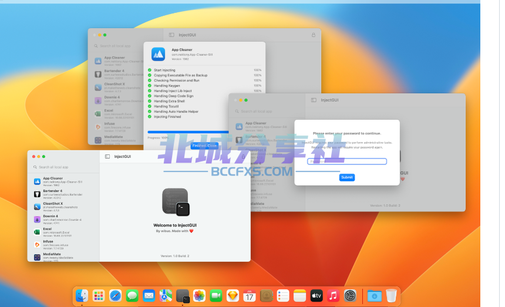Open Downloads folder in the Dock
Viewport: 505px width, 307px height.
click(x=374, y=295)
